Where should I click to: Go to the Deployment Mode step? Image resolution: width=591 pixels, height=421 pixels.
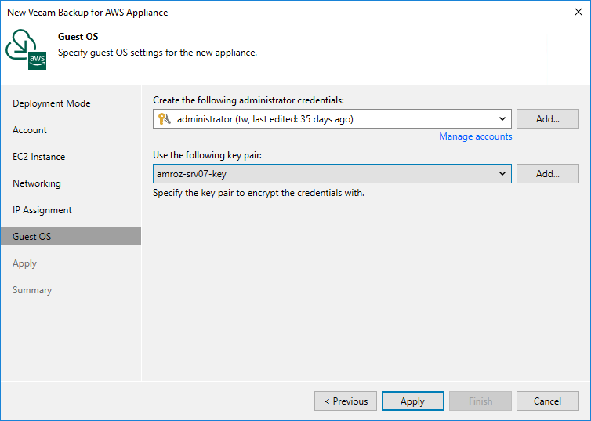coord(52,103)
